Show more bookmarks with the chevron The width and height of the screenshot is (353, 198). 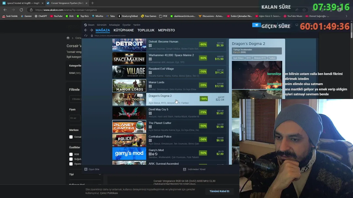click(346, 16)
